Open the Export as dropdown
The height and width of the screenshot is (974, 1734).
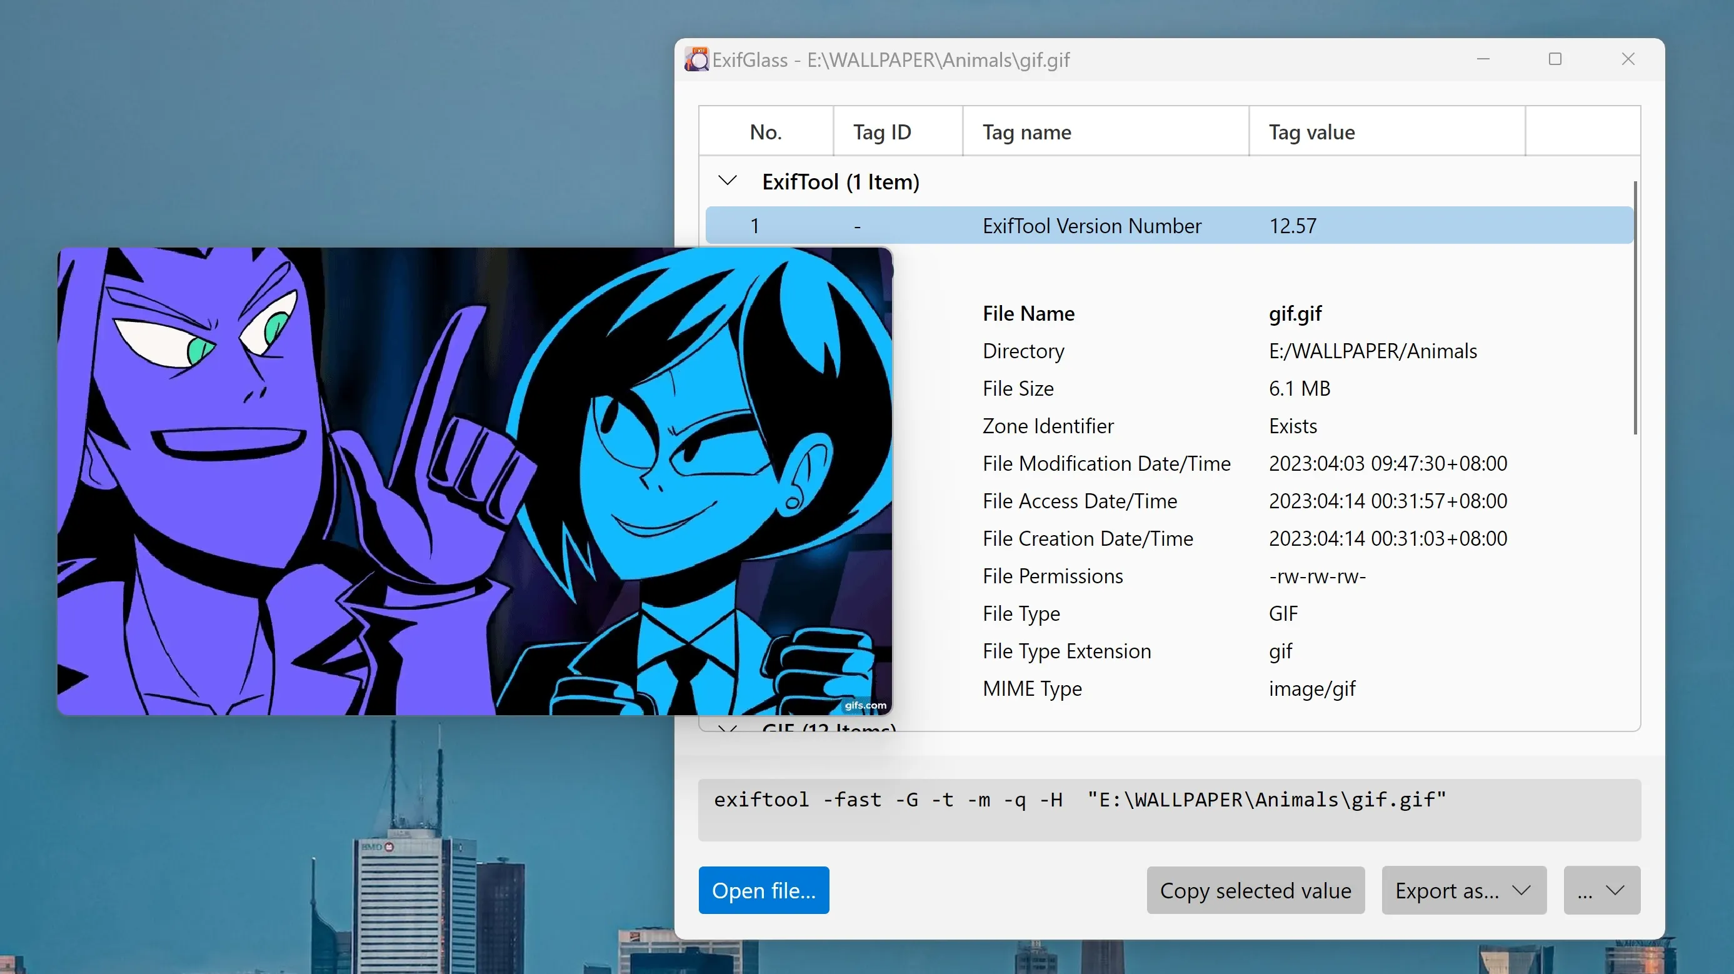click(x=1463, y=890)
